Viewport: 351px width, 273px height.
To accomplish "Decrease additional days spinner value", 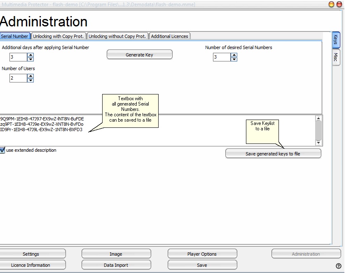I will pyautogui.click(x=30, y=59).
